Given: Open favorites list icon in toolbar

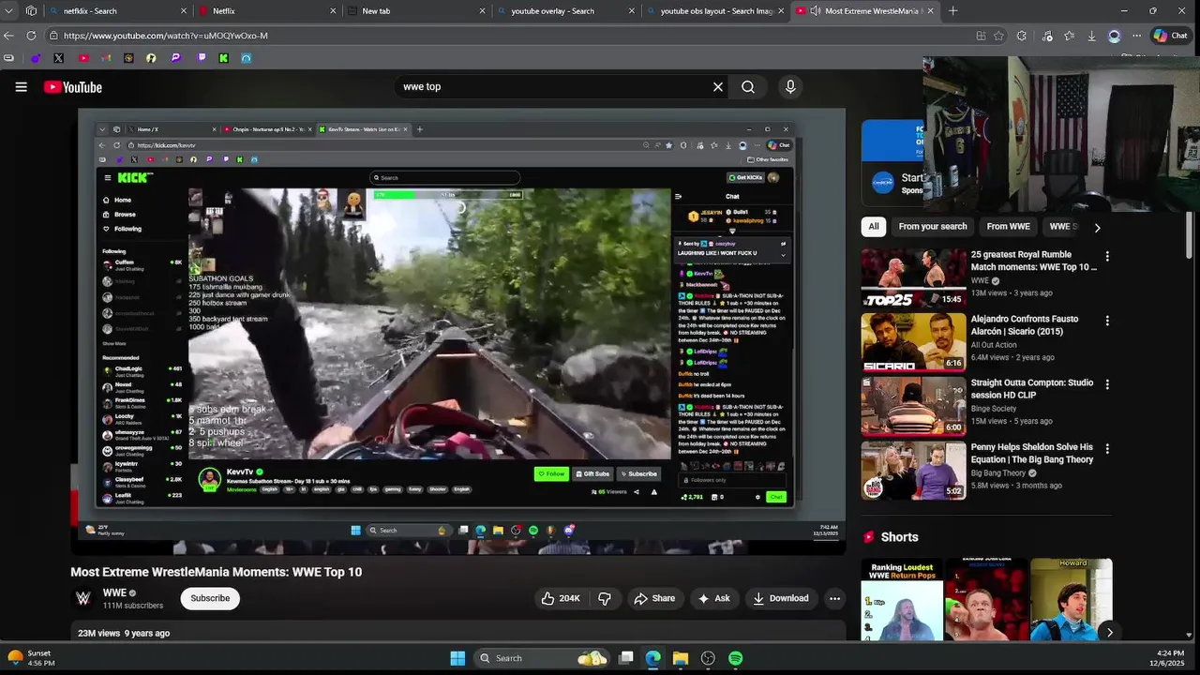Looking at the screenshot, I should point(1070,36).
